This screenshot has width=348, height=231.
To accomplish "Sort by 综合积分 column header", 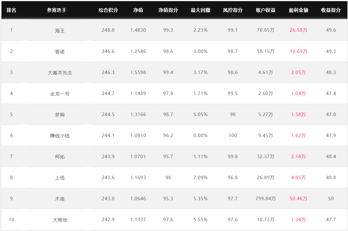I will [x=108, y=10].
